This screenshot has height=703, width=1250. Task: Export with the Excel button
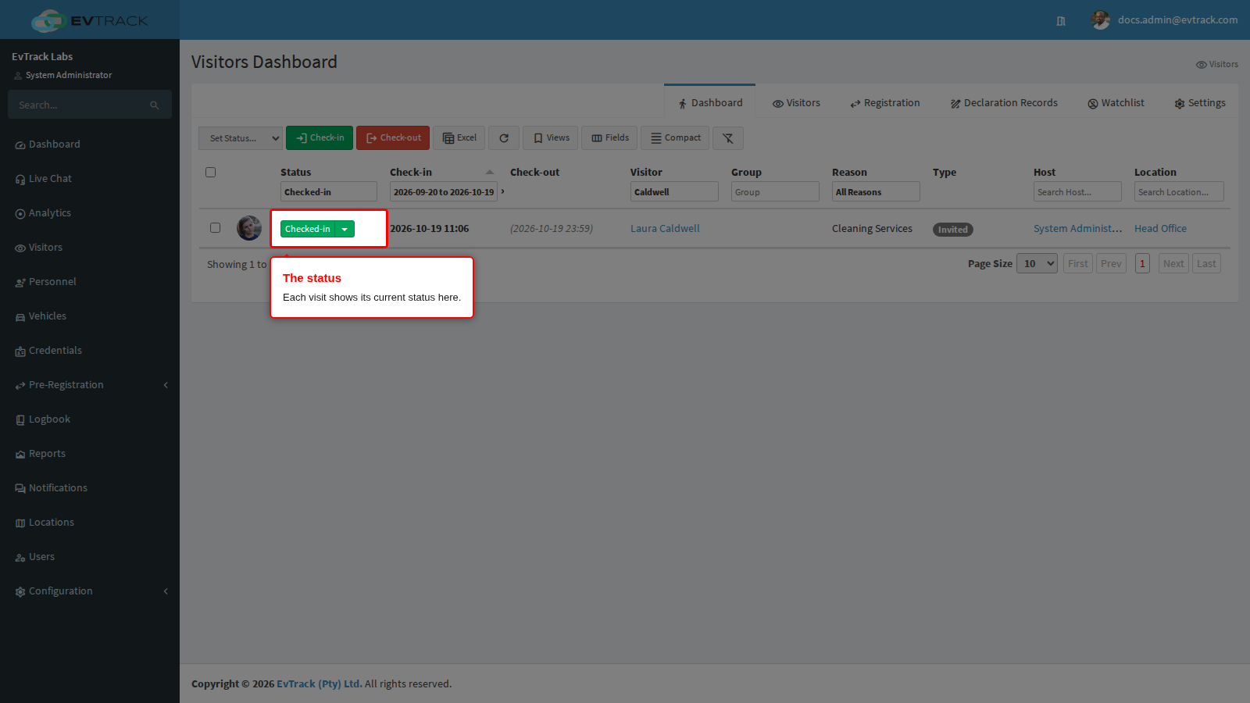[x=459, y=137]
